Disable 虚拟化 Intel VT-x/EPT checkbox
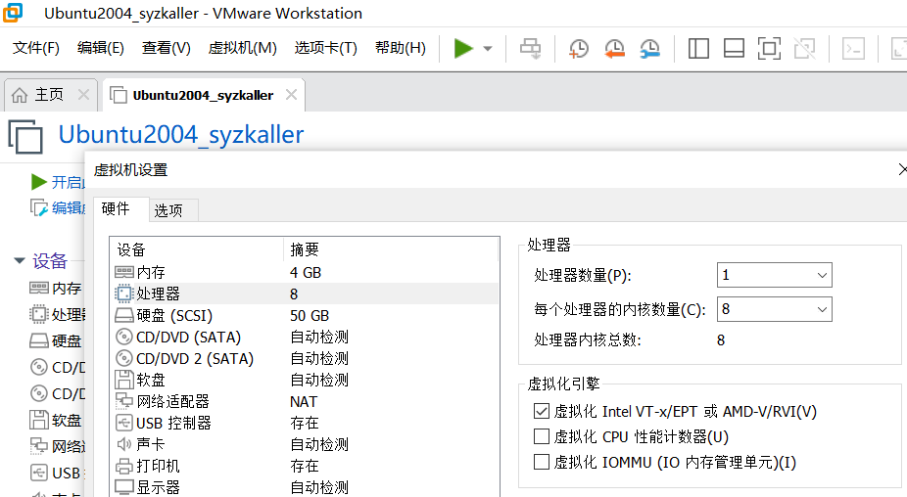 tap(542, 412)
